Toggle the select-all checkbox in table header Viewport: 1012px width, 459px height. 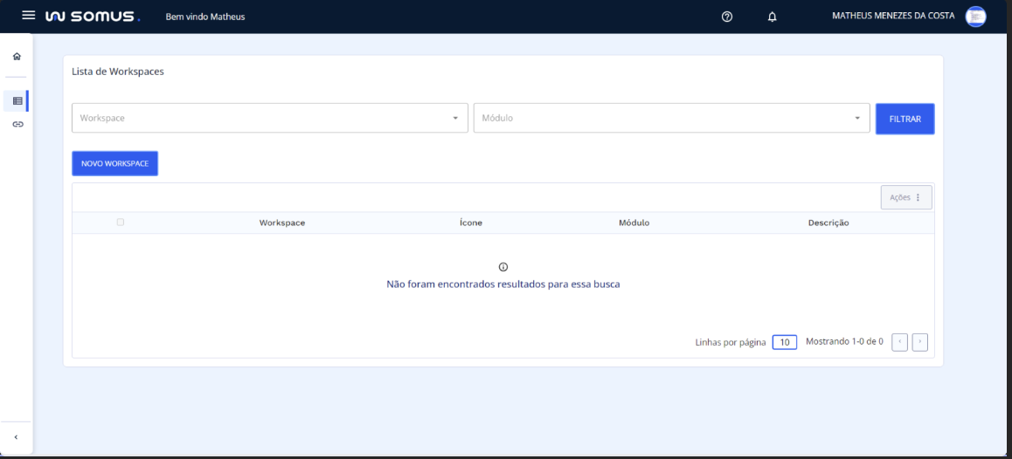click(x=120, y=222)
